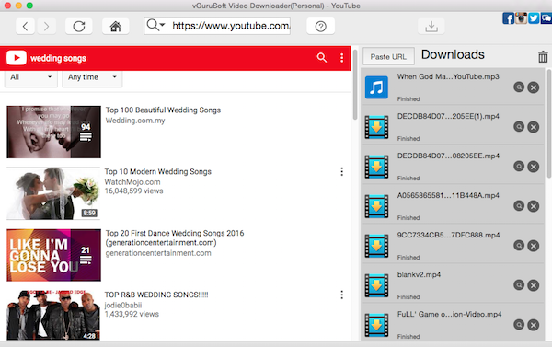Open search engine dropdown arrow in URL bar

click(x=162, y=25)
